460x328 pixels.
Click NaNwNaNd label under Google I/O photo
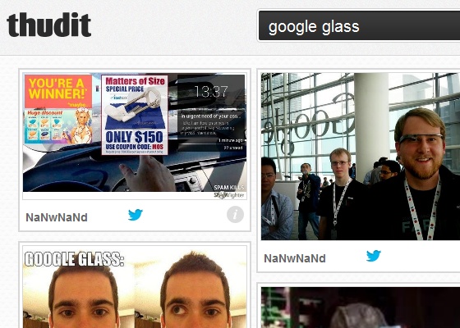[x=295, y=258]
